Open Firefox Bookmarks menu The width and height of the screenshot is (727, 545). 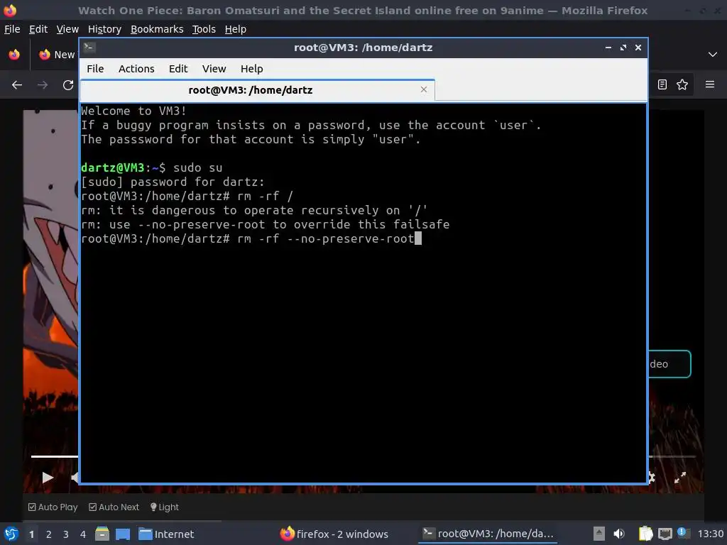(157, 29)
